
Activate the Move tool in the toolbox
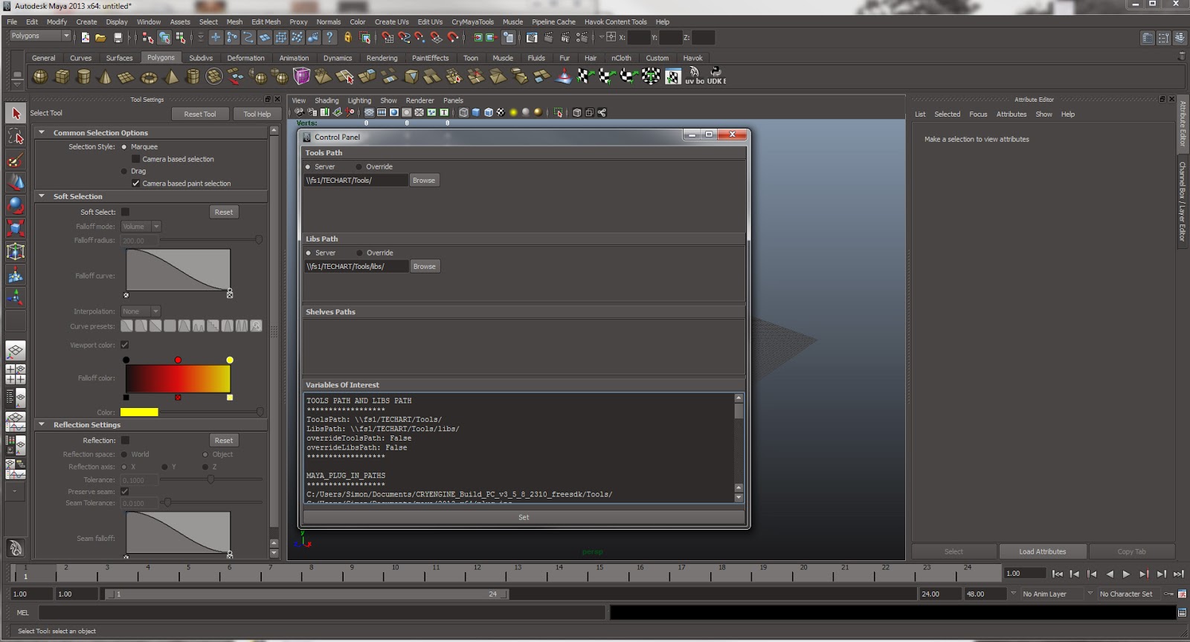[16, 182]
